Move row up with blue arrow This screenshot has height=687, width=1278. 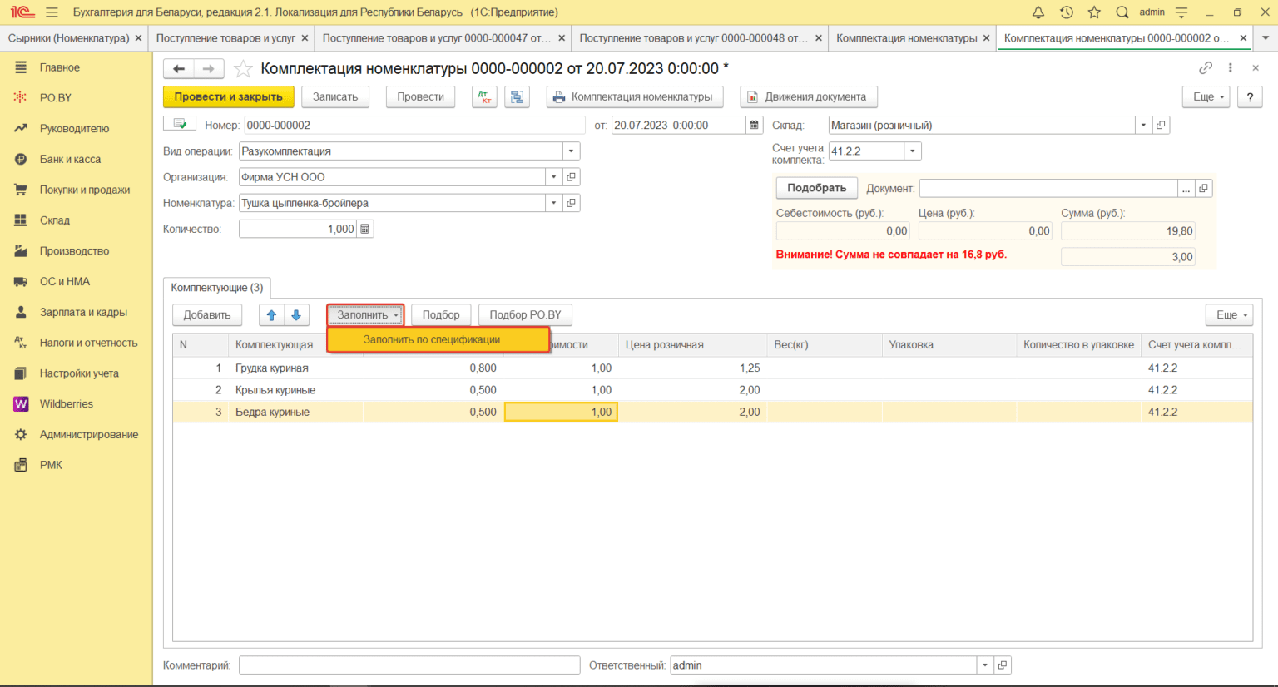tap(271, 315)
